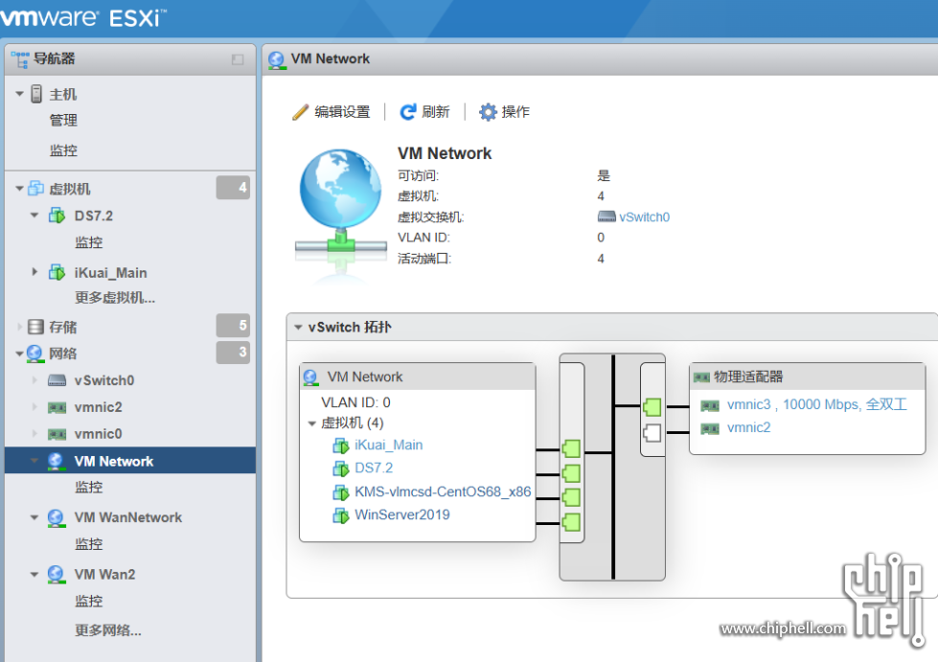The width and height of the screenshot is (938, 662).
Task: Open Host Manage (管理) in navigator
Action: pos(63,120)
